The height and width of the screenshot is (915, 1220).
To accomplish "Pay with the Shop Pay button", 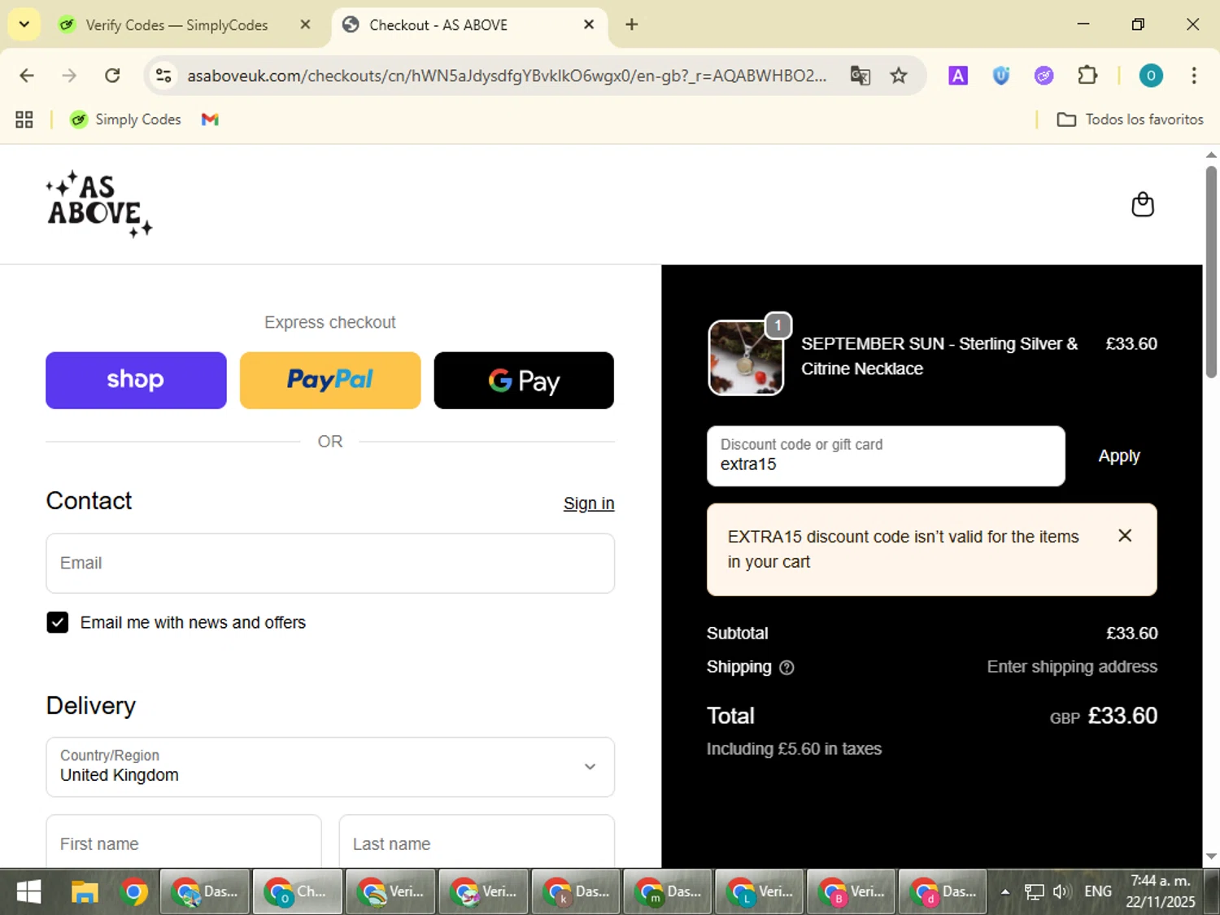I will coord(136,380).
